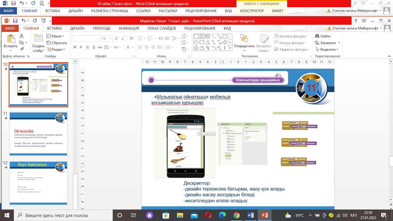393x221 pixels.
Task: Justify text in paragraph group
Action: coord(159,47)
